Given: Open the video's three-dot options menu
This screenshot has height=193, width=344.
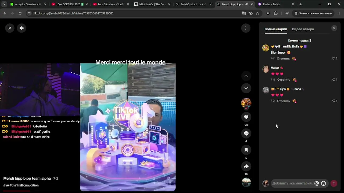Looking at the screenshot, I should pyautogui.click(x=246, y=28).
